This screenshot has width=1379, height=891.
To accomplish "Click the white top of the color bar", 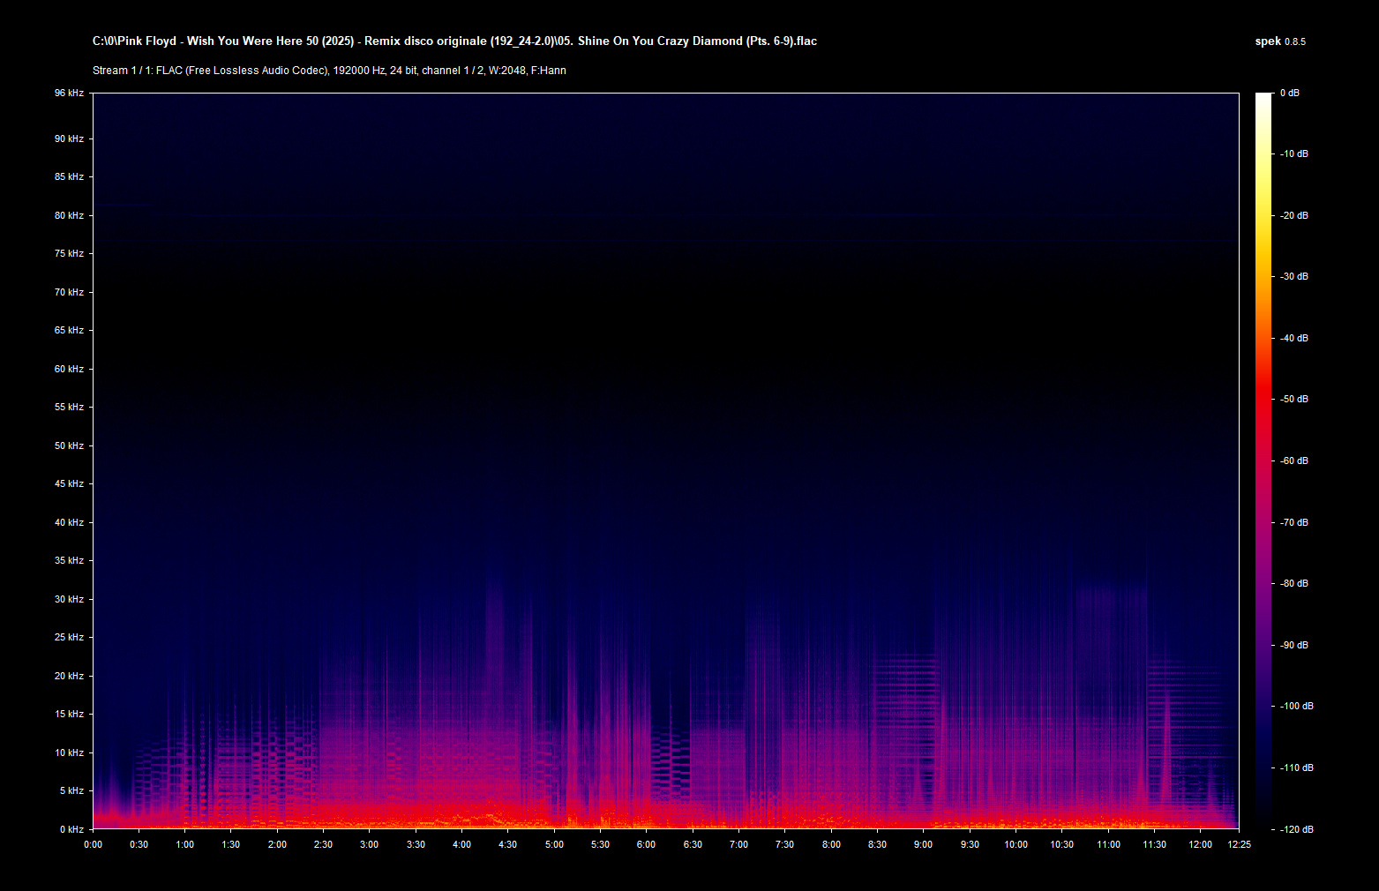I will (x=1263, y=97).
